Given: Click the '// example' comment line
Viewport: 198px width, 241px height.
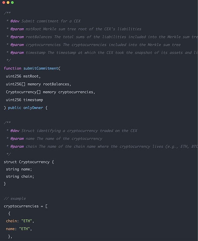Looking at the screenshot, I should 15,198.
